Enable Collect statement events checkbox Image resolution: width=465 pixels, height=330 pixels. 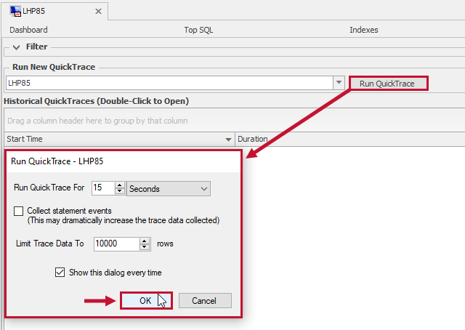click(x=18, y=211)
